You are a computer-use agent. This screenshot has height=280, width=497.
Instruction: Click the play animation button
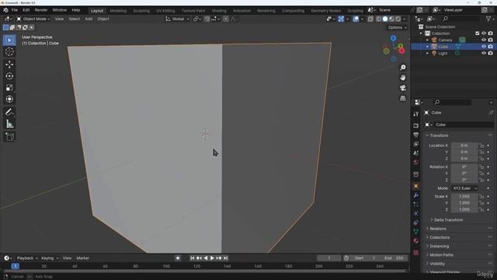click(212, 258)
